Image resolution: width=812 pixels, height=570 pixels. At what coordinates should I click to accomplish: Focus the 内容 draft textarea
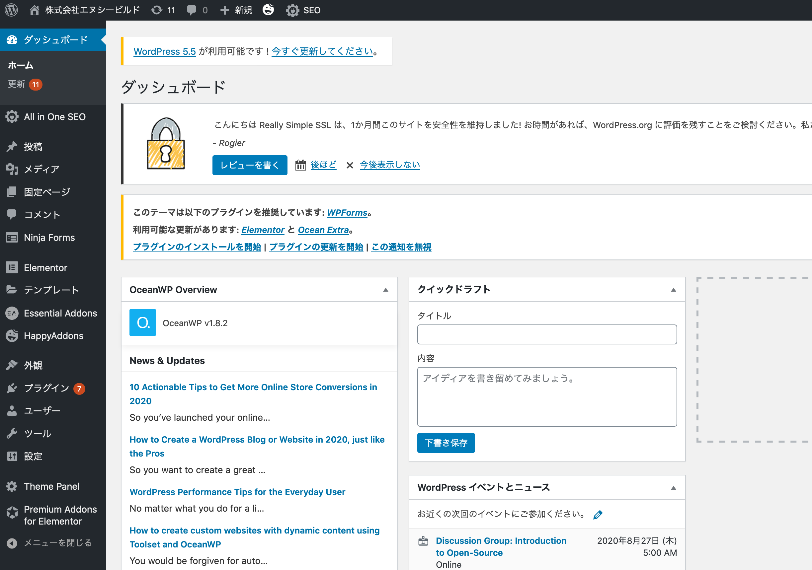[547, 396]
